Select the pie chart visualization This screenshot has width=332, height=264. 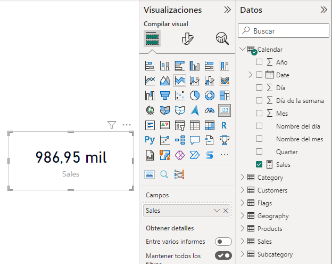point(195,95)
